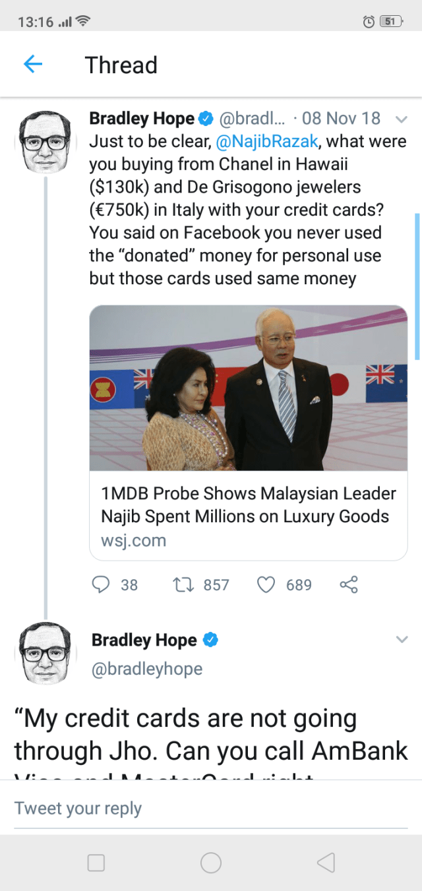Expand second tweet's options chevron
Screen dimensions: 422x891
point(401,640)
